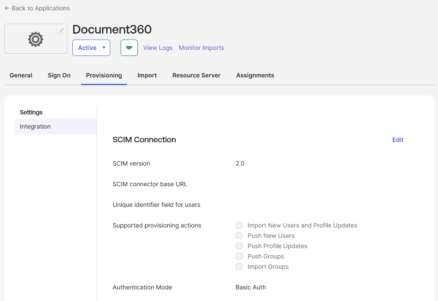Viewport: 438px width, 301px height.
Task: Switch to the Sign On tab
Action: pos(59,75)
